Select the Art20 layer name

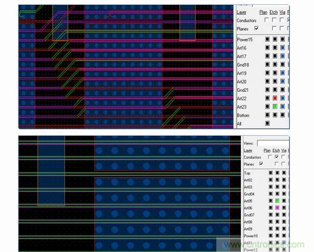242,82
